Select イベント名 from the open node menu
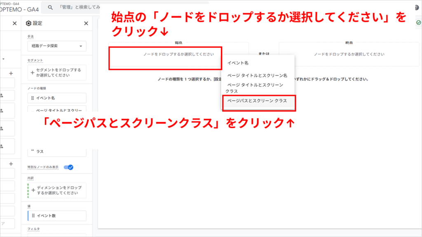Screen dimensions: 422x237 [x=238, y=63]
